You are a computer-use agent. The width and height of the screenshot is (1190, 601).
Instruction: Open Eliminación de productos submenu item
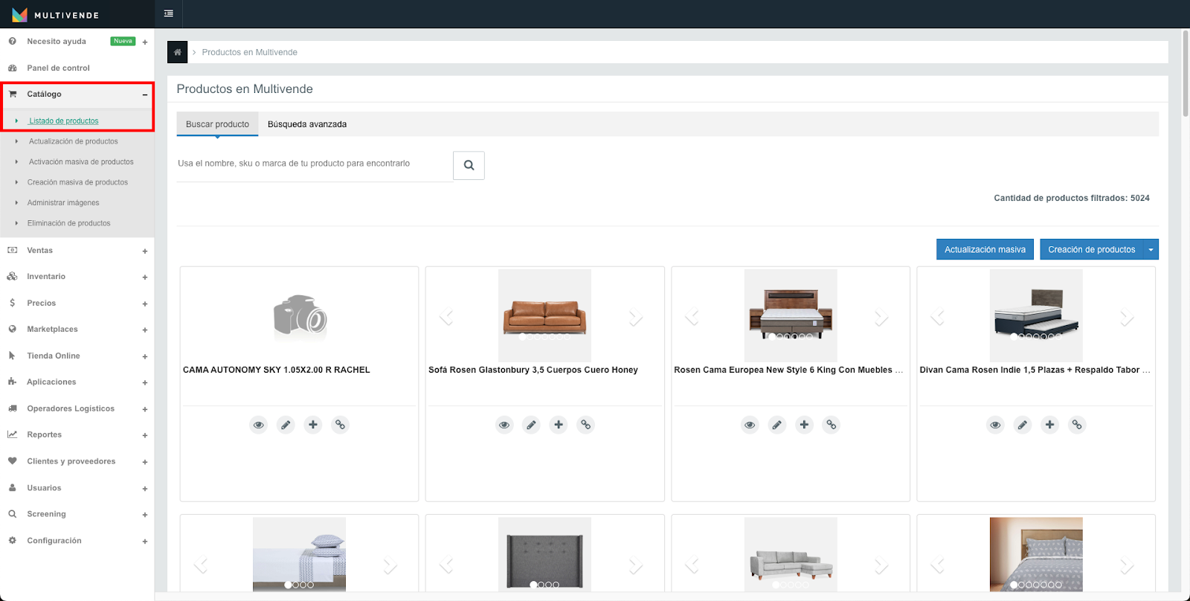(68, 223)
